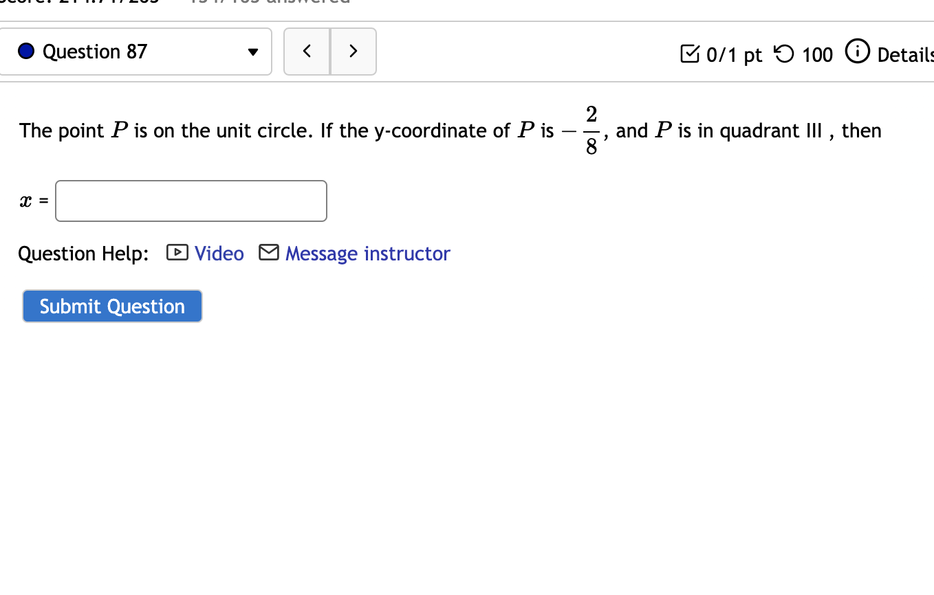Screen dimensions: 934x595
Task: Click the dropdown triangle in the question selector
Action: point(252,52)
